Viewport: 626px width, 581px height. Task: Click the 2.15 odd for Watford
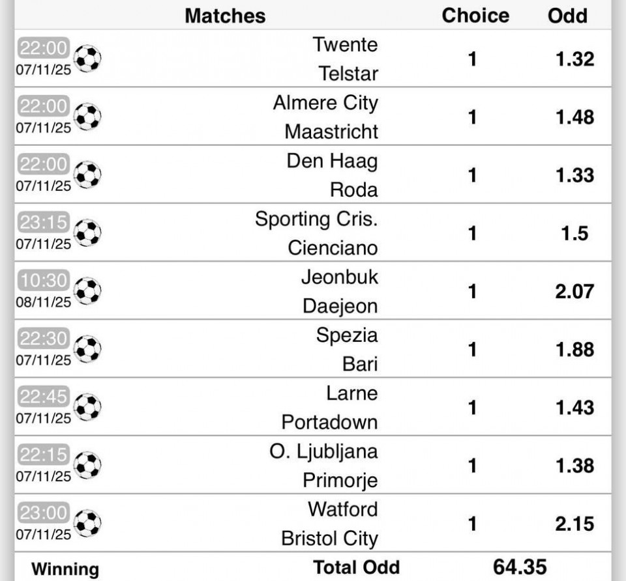click(x=574, y=524)
